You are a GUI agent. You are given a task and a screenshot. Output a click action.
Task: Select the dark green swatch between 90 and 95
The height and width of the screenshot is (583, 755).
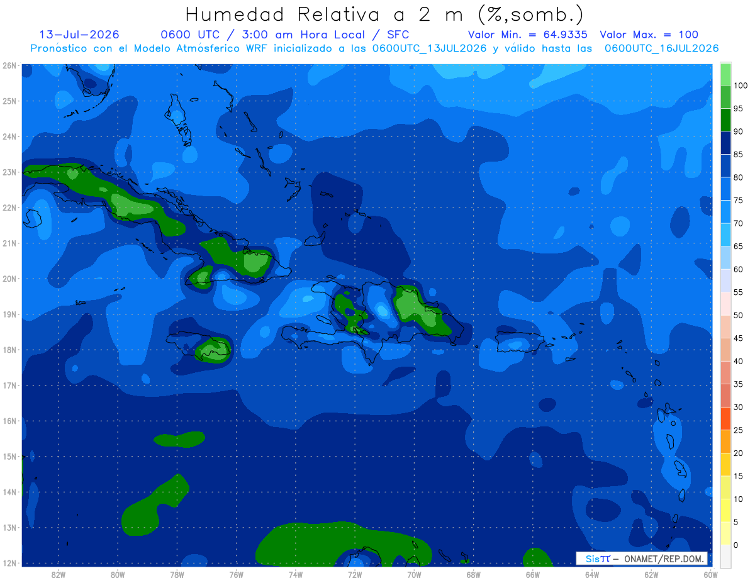coord(725,119)
